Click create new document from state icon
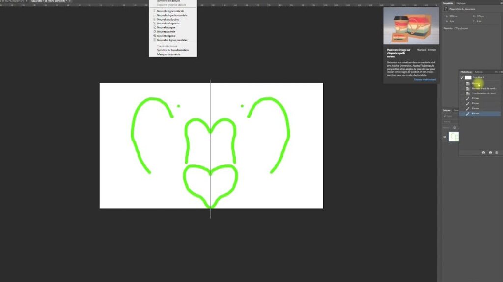Image resolution: width=503 pixels, height=282 pixels. click(x=483, y=153)
